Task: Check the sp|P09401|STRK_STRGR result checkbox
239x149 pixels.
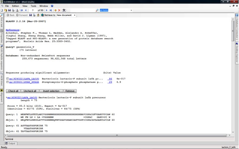Action: point(8,83)
